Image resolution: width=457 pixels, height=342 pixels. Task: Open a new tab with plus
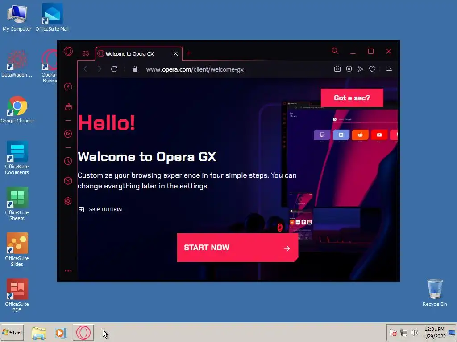click(x=189, y=53)
